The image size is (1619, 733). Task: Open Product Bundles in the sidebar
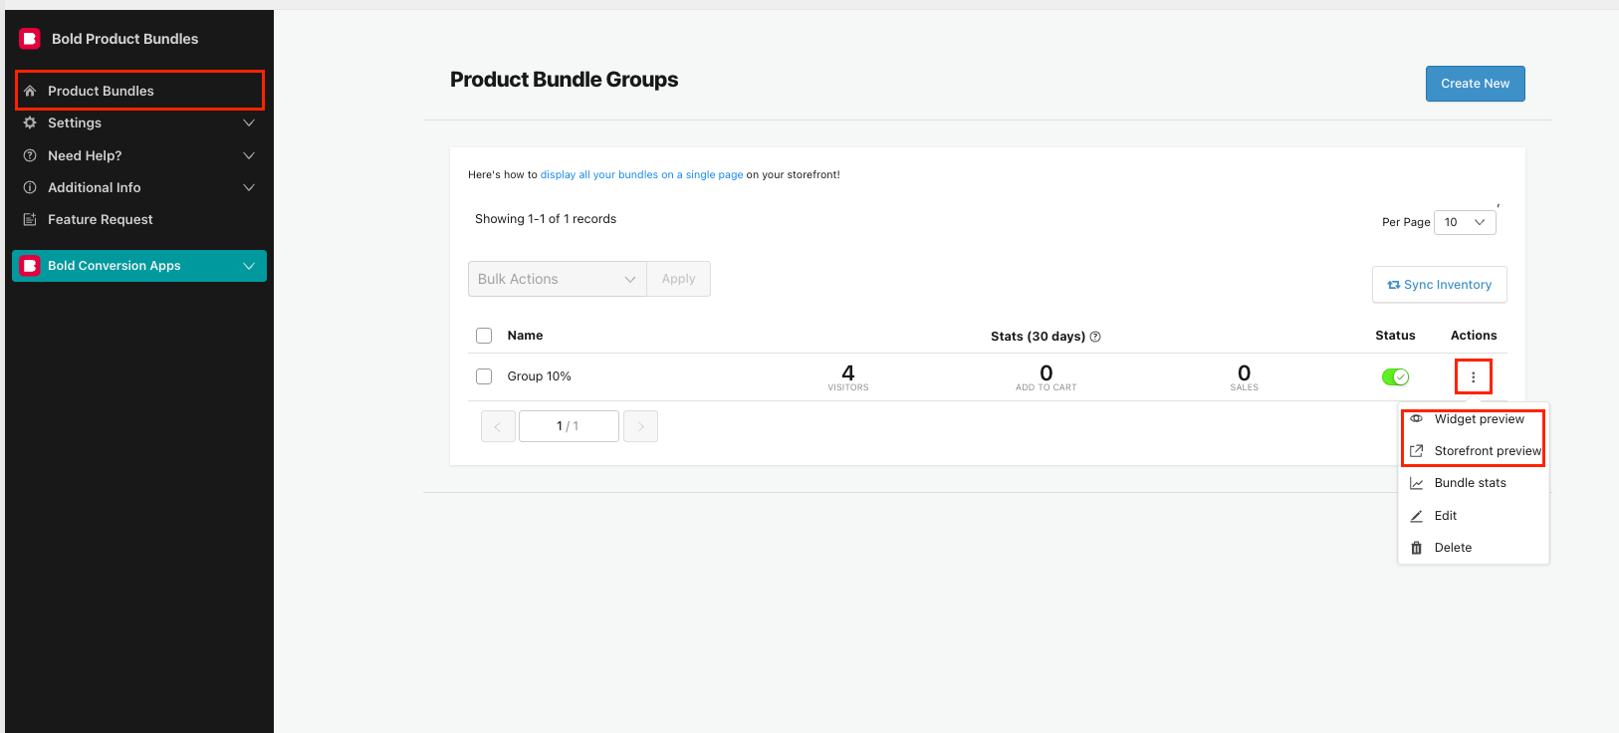139,91
